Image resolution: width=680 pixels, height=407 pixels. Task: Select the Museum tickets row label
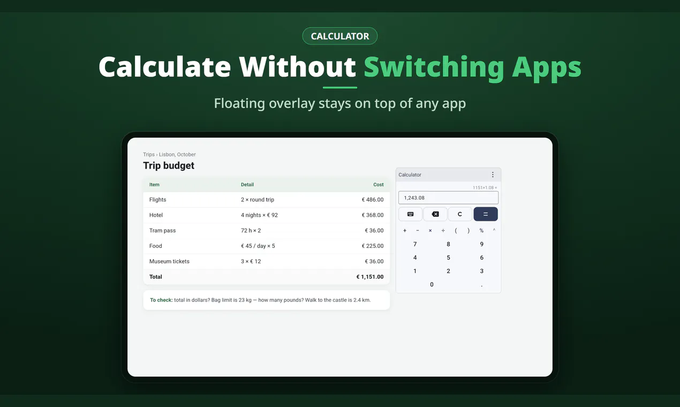(x=169, y=262)
